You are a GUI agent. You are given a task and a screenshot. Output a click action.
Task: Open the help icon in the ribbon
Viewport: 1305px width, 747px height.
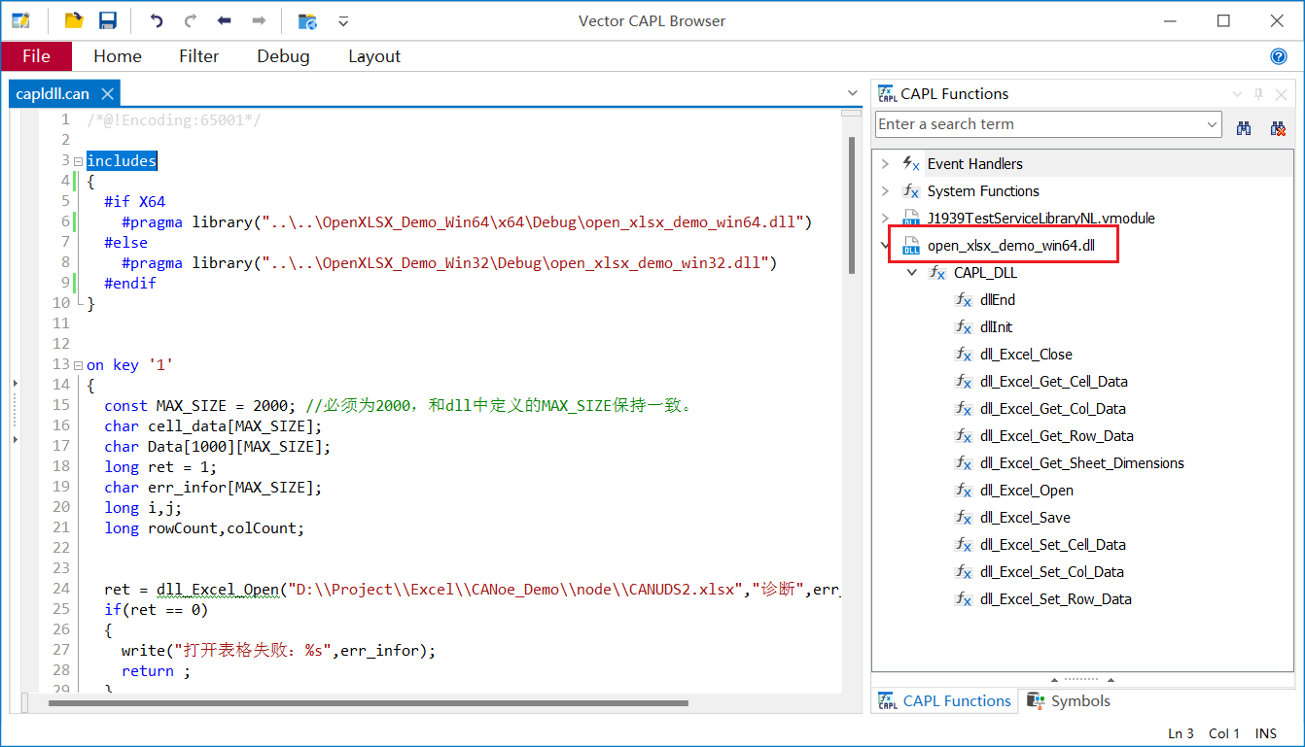point(1279,56)
